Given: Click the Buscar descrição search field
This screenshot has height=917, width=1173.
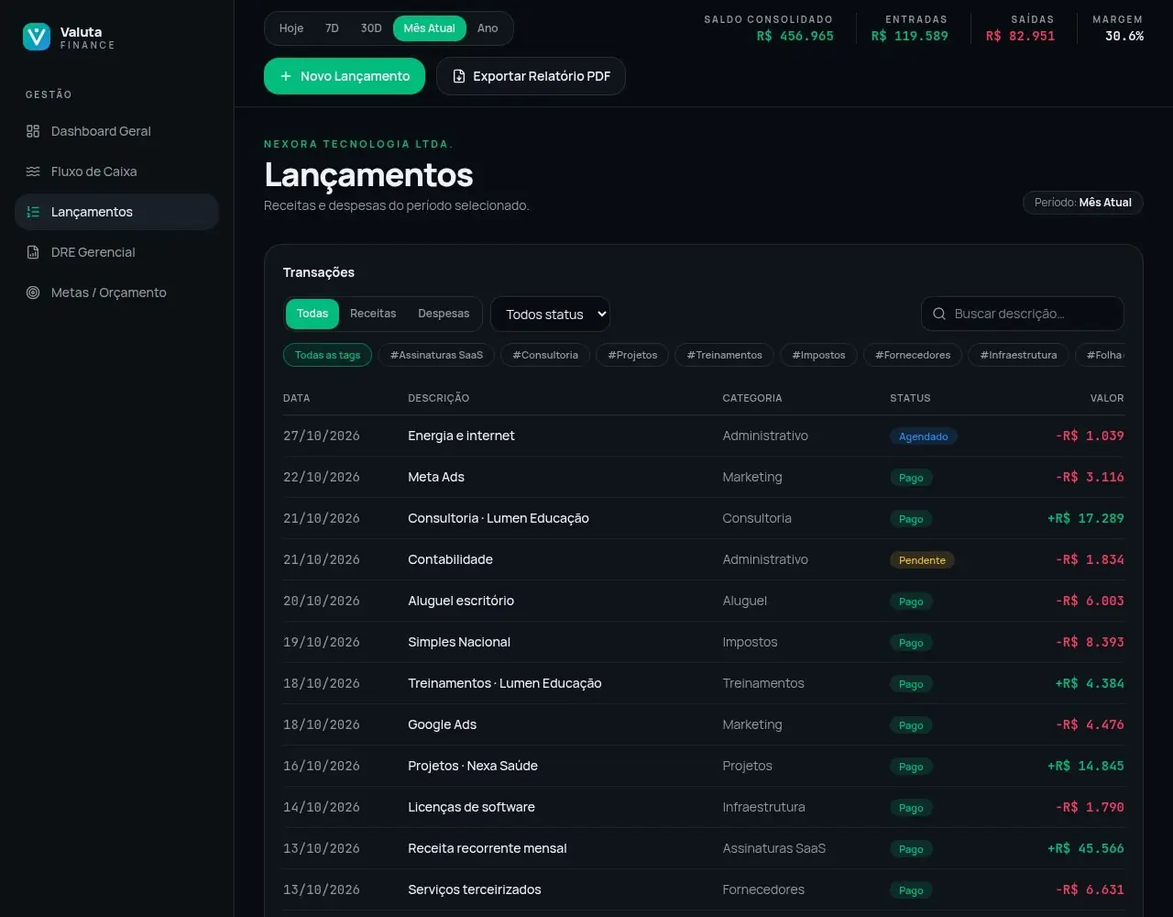Looking at the screenshot, I should point(1023,314).
